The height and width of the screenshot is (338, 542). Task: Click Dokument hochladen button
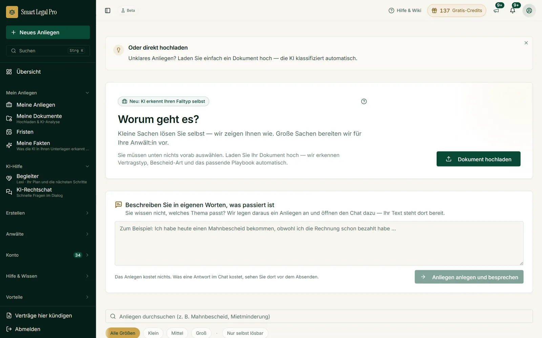coord(478,159)
